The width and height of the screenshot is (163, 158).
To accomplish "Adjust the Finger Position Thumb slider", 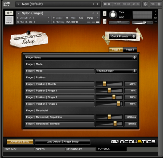I will pos(105,84).
